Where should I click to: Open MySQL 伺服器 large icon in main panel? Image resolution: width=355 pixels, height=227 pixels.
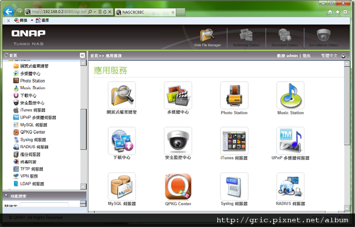pyautogui.click(x=122, y=187)
